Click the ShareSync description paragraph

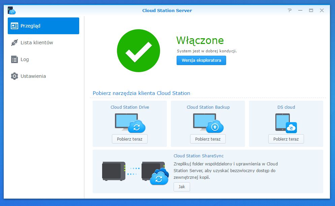(x=225, y=170)
